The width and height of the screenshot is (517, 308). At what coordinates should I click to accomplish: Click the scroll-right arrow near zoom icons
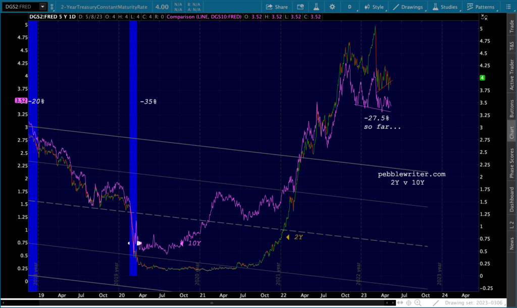(393, 303)
